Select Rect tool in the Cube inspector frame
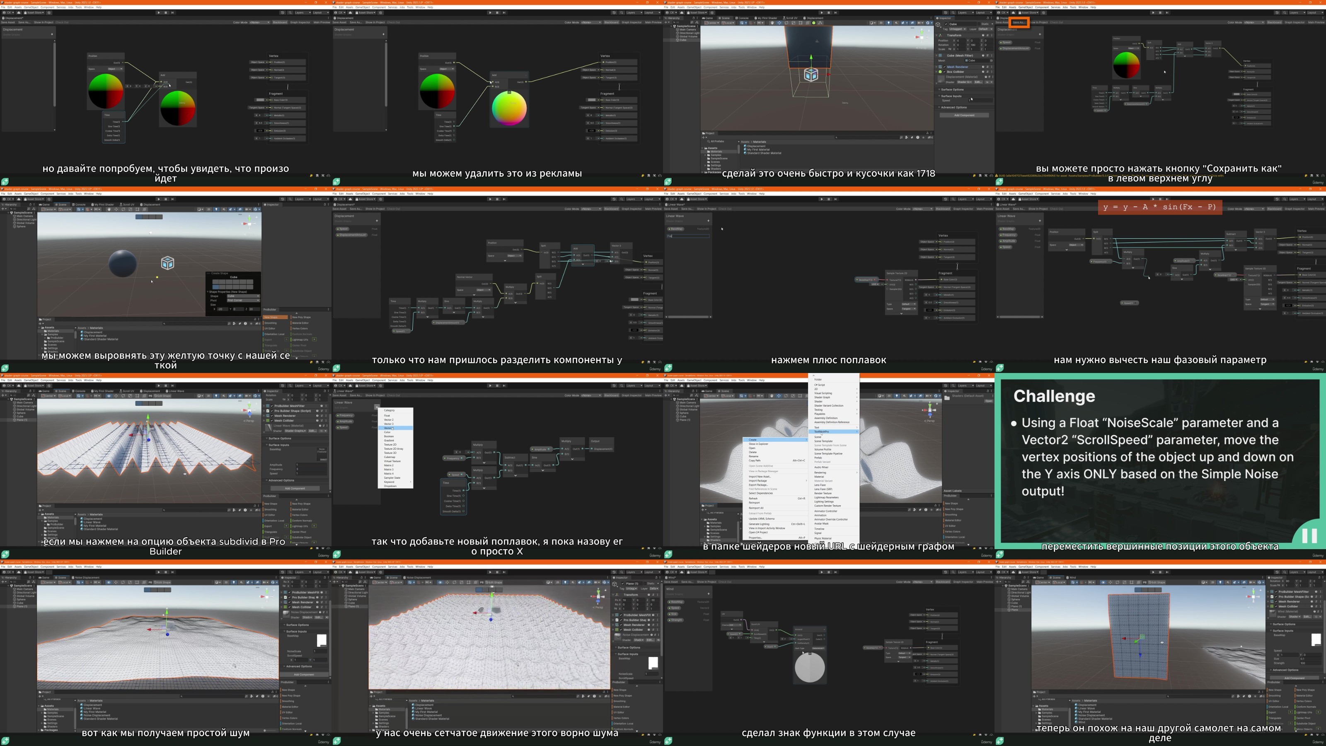 pos(801,23)
